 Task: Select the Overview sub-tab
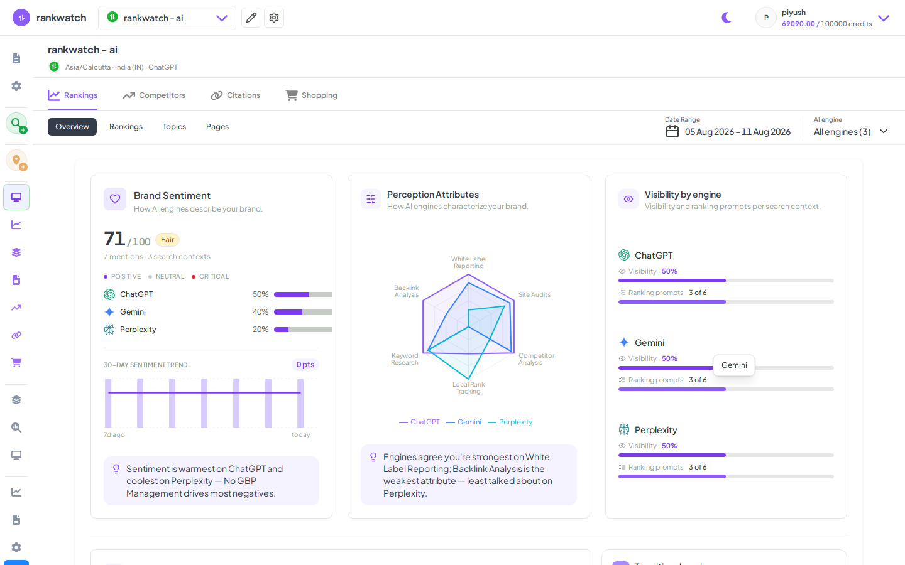72,127
